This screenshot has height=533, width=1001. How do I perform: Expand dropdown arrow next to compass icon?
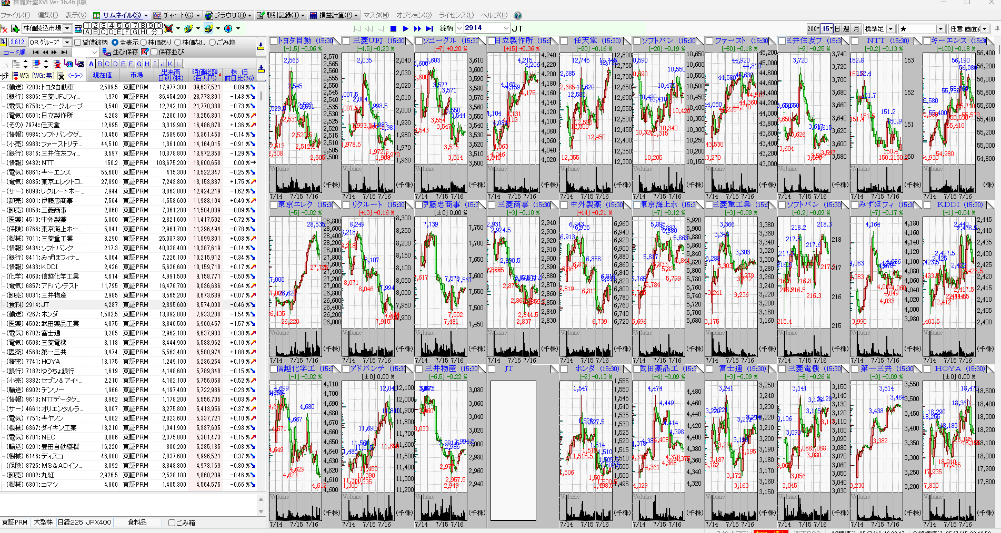click(x=238, y=28)
